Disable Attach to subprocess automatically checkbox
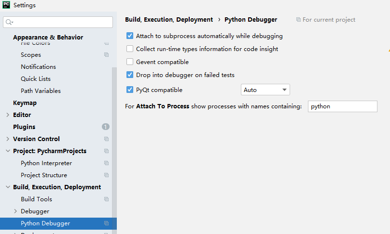The height and width of the screenshot is (234, 390). [130, 36]
